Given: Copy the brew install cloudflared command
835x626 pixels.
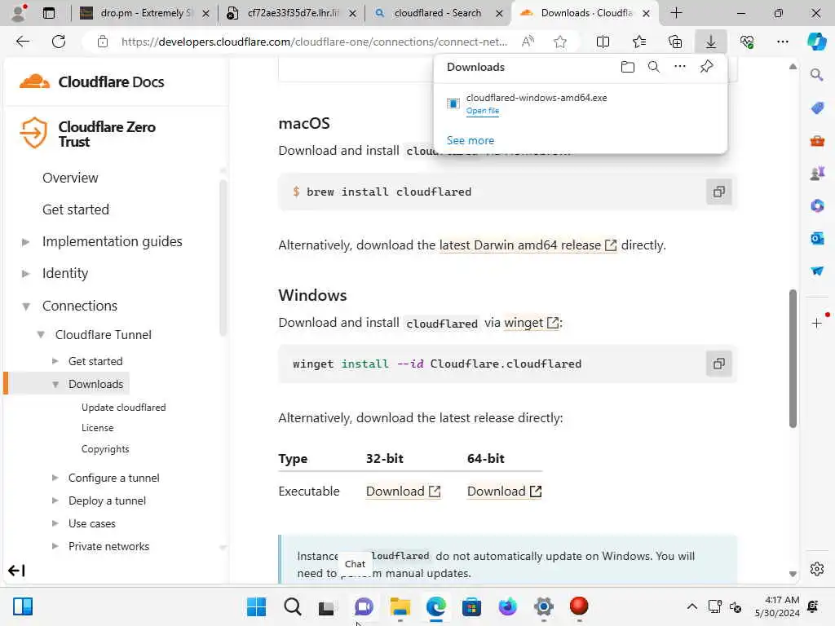Looking at the screenshot, I should coord(719,192).
